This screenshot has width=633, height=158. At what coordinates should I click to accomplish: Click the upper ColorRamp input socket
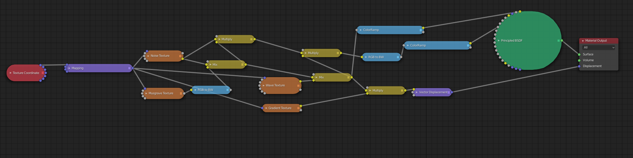coord(357,30)
